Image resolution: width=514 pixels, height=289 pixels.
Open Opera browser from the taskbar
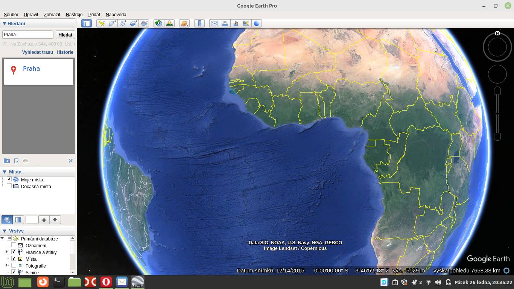(106, 282)
